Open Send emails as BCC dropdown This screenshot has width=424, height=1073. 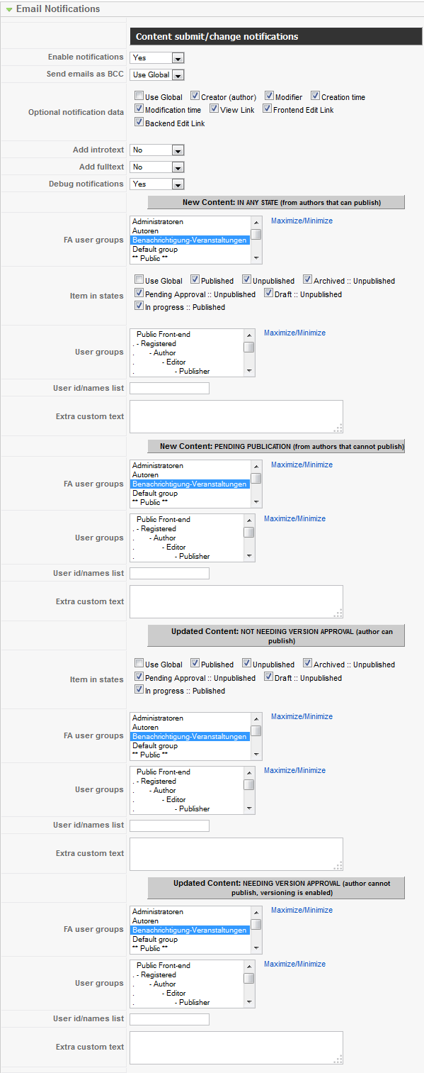coord(157,74)
